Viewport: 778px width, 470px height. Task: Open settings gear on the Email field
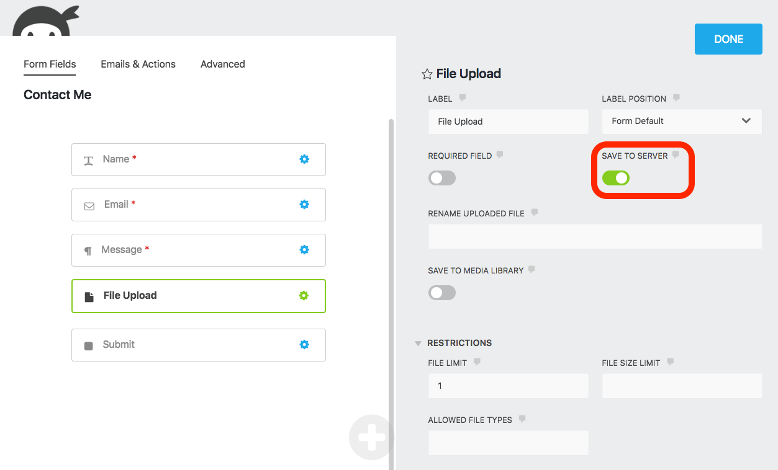pyautogui.click(x=304, y=205)
